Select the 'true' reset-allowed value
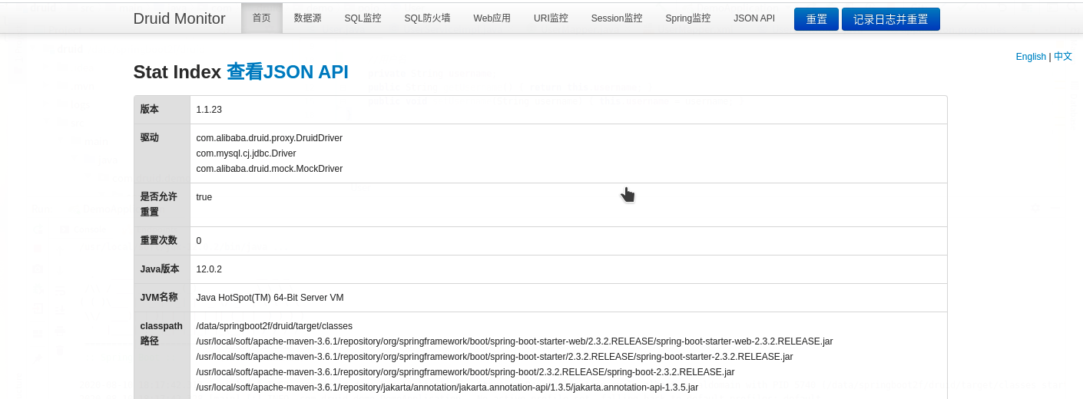This screenshot has height=399, width=1083. [204, 197]
